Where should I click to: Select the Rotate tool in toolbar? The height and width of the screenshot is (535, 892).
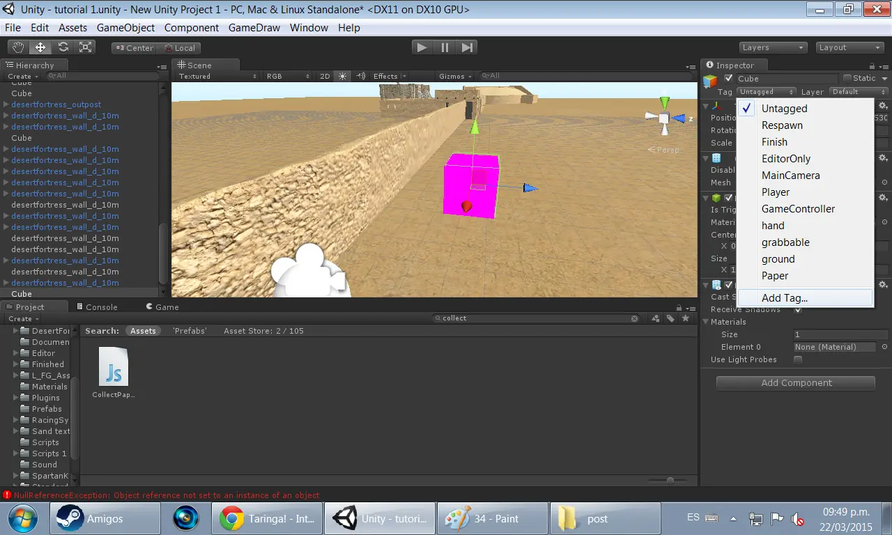point(63,47)
